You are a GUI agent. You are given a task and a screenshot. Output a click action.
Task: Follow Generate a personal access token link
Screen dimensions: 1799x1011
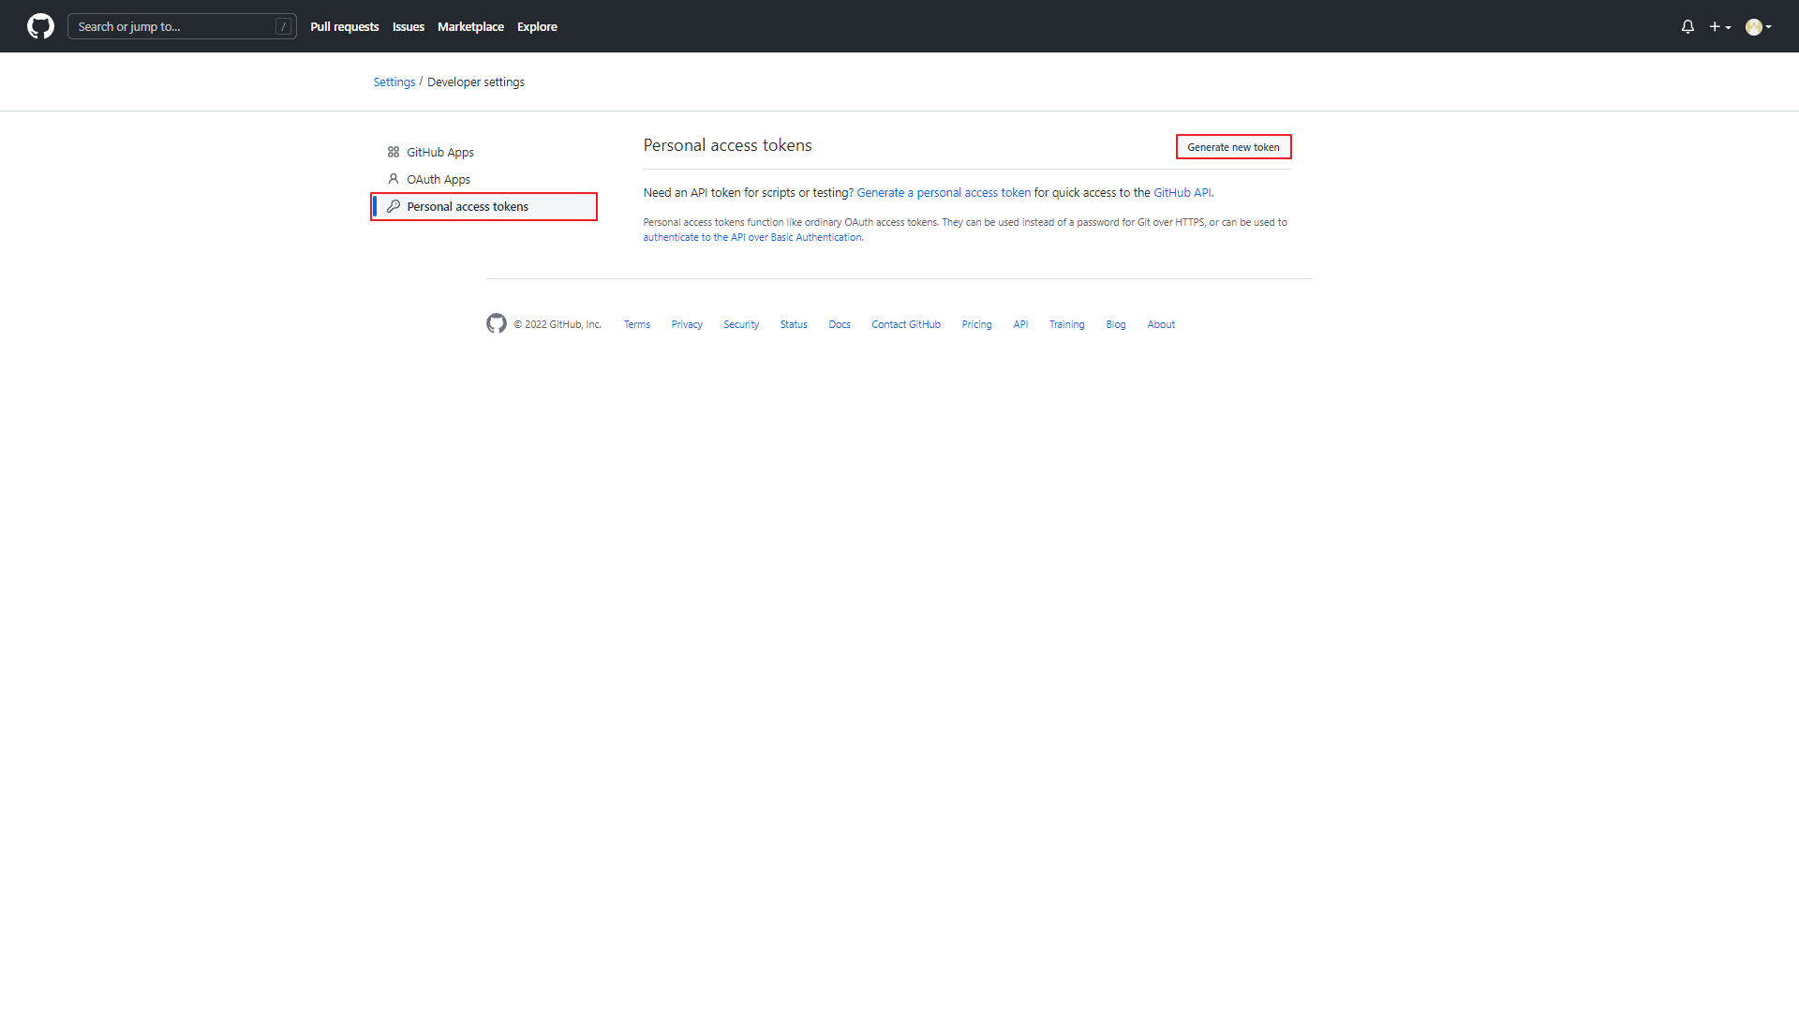click(944, 192)
